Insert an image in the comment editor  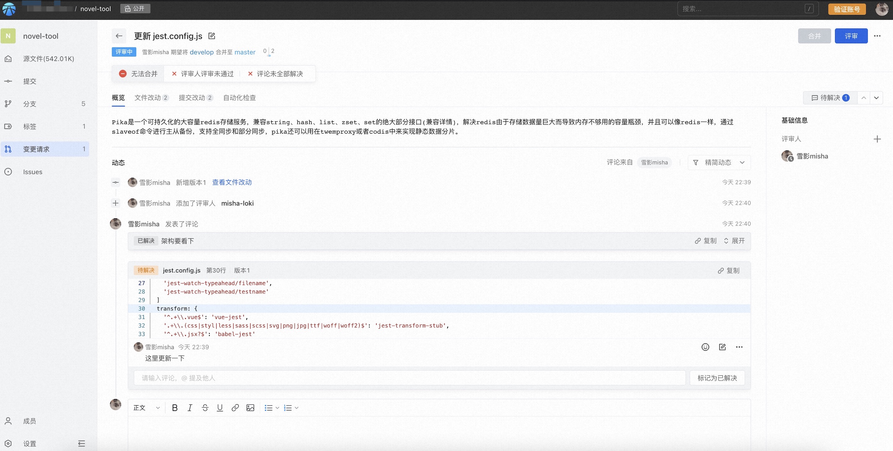(250, 408)
